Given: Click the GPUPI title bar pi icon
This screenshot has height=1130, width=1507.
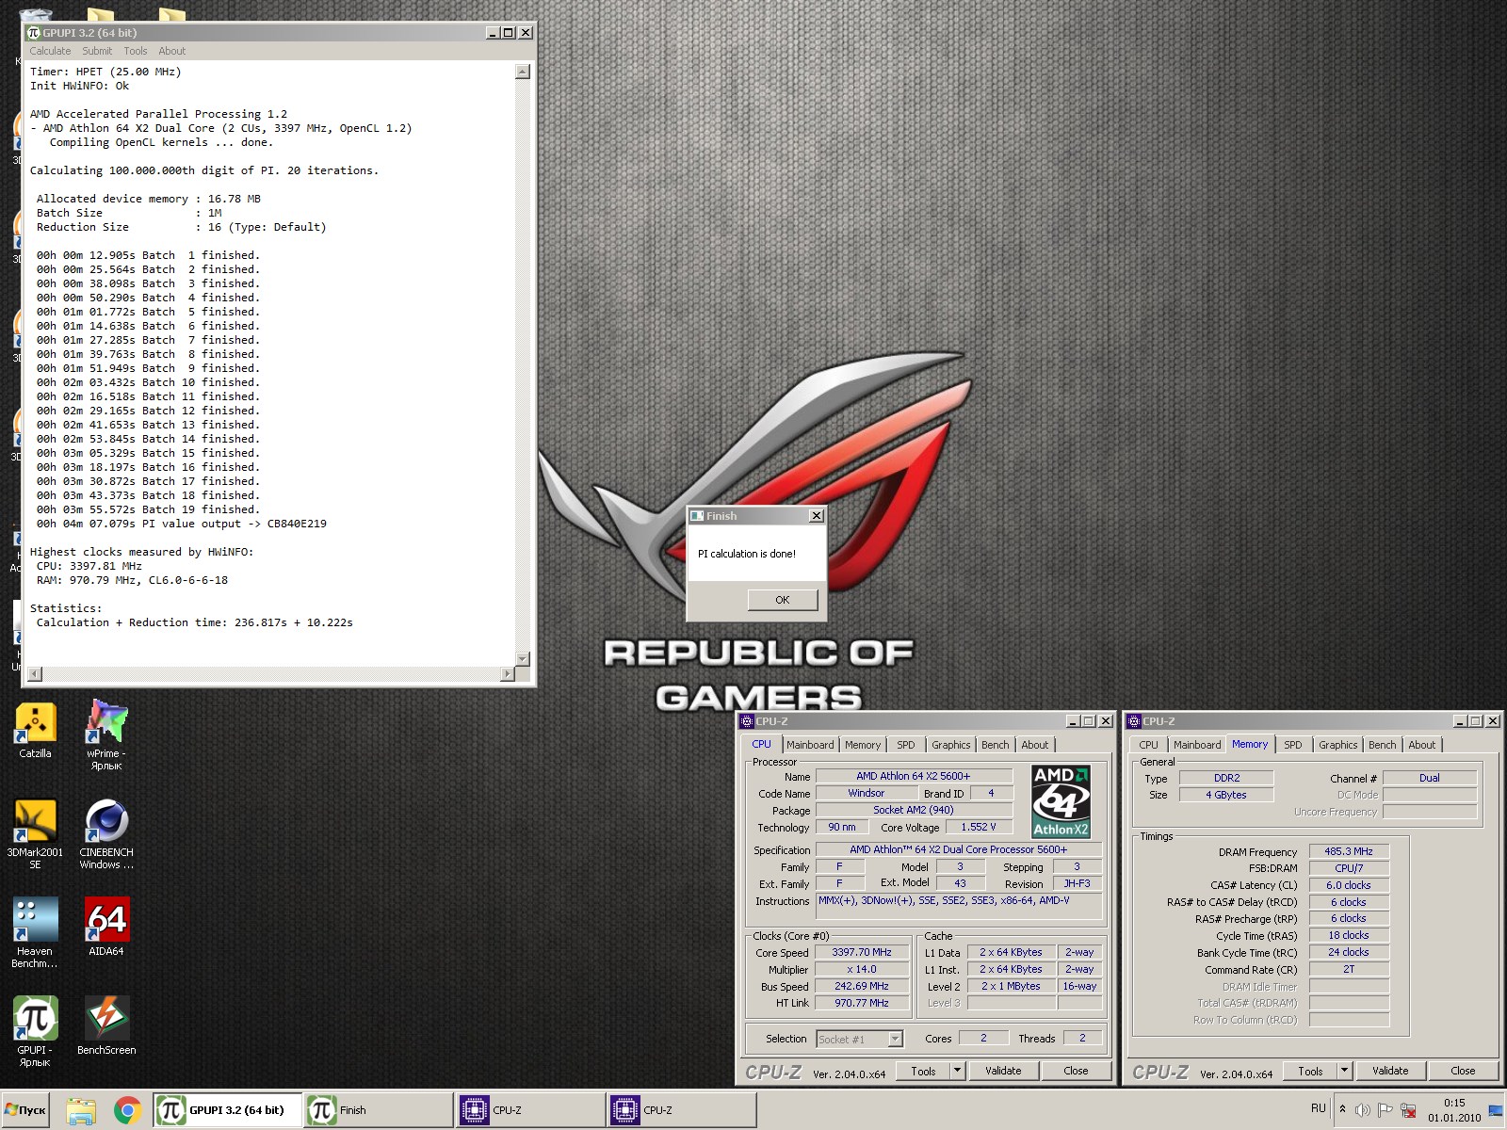Looking at the screenshot, I should [x=34, y=32].
